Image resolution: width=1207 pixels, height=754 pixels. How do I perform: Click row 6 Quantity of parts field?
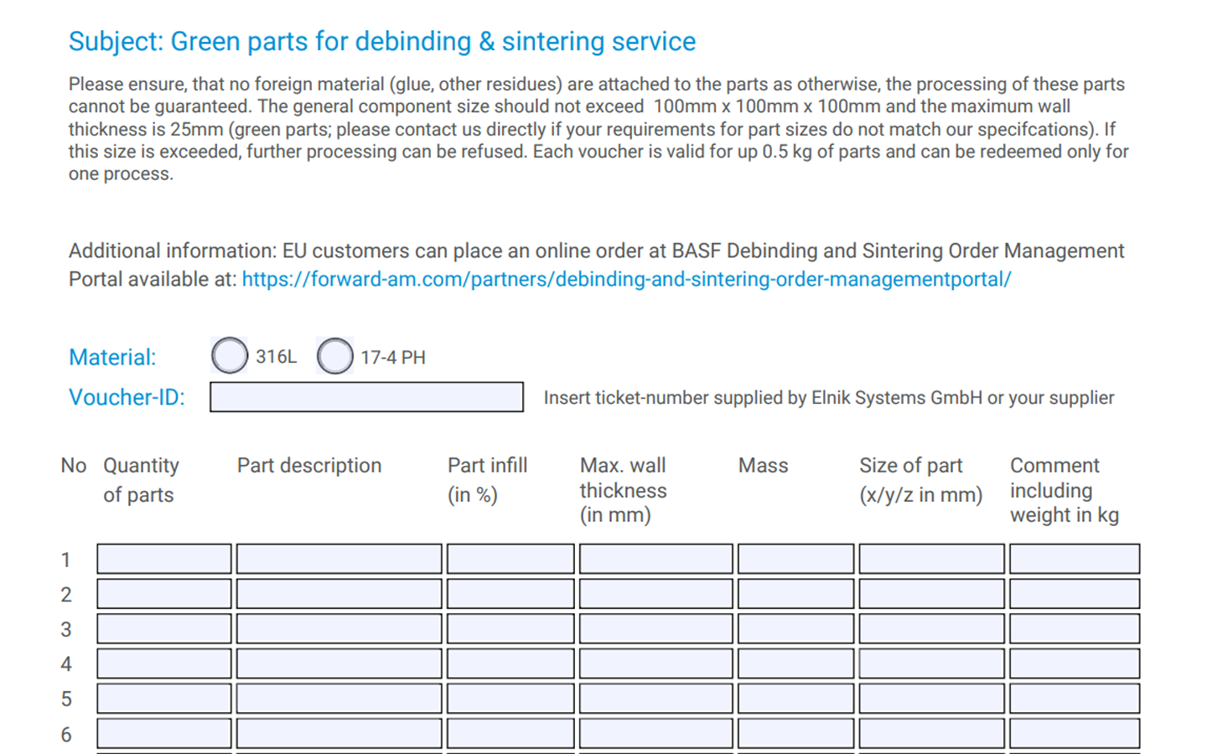[164, 734]
